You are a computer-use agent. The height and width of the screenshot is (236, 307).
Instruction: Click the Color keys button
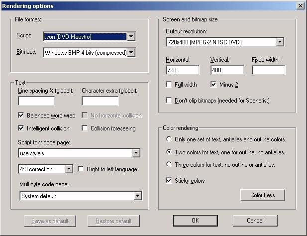pyautogui.click(x=262, y=195)
